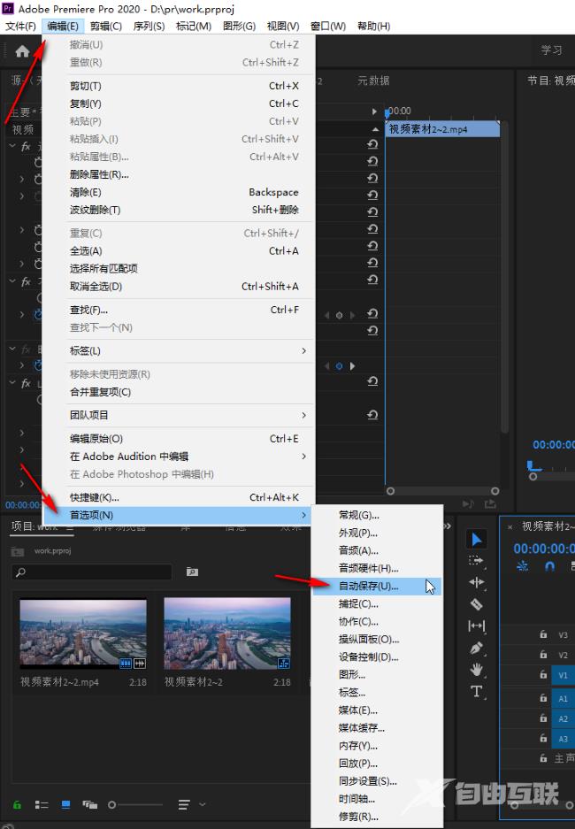Toggle lock on the master audio track

coord(543,758)
